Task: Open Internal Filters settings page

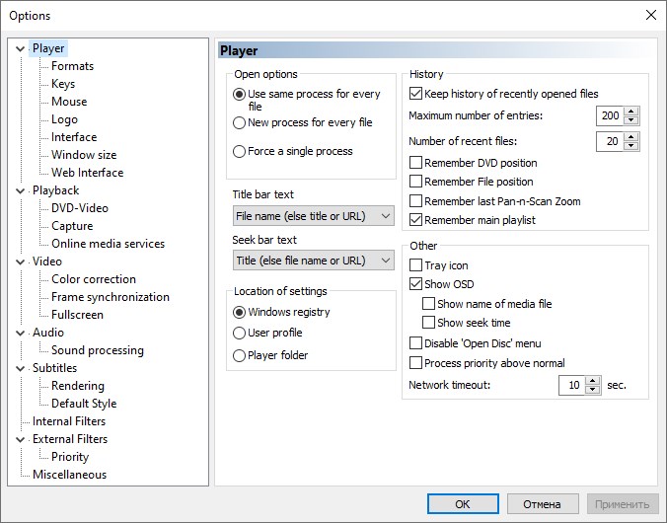Action: (69, 421)
